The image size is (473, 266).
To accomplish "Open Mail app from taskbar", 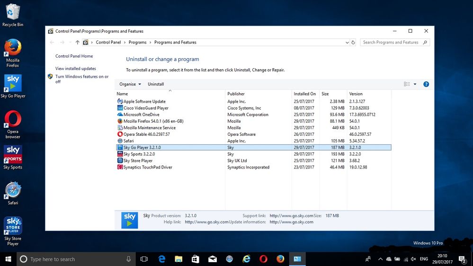I will (x=213, y=259).
